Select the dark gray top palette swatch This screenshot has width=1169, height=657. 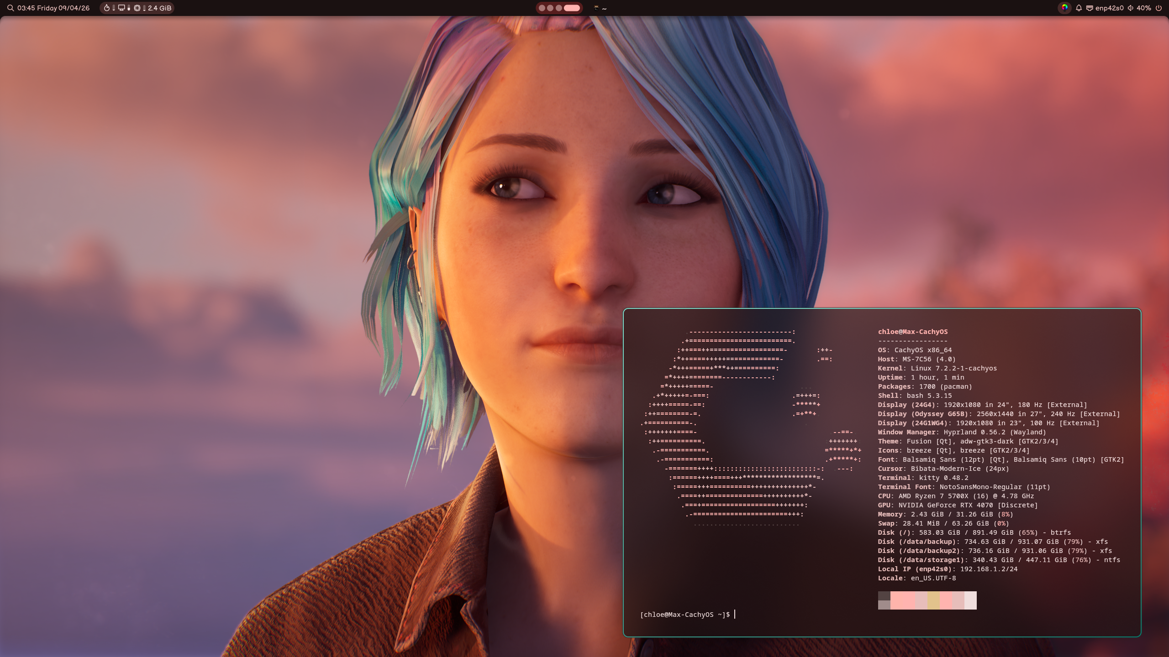point(884,596)
